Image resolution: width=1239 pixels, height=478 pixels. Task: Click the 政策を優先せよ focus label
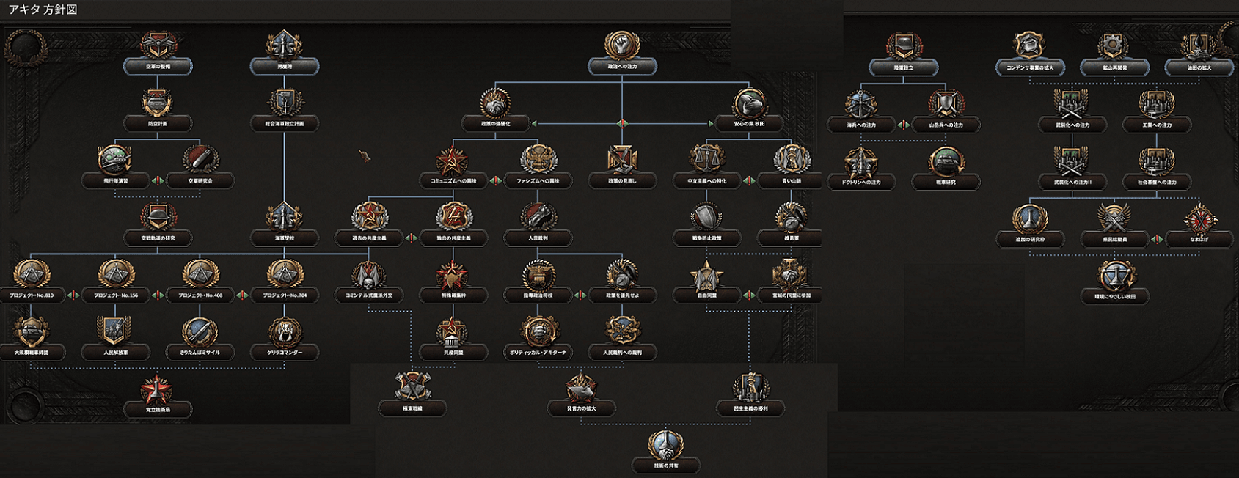coord(622,295)
